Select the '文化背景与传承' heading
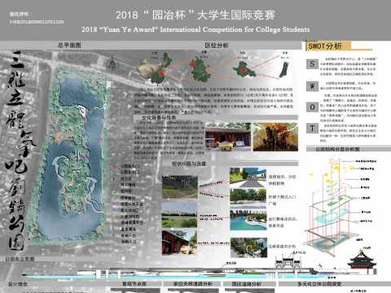 [159, 118]
